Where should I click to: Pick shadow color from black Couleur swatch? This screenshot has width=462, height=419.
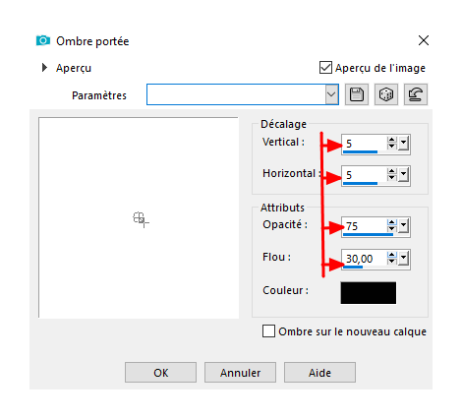(369, 293)
